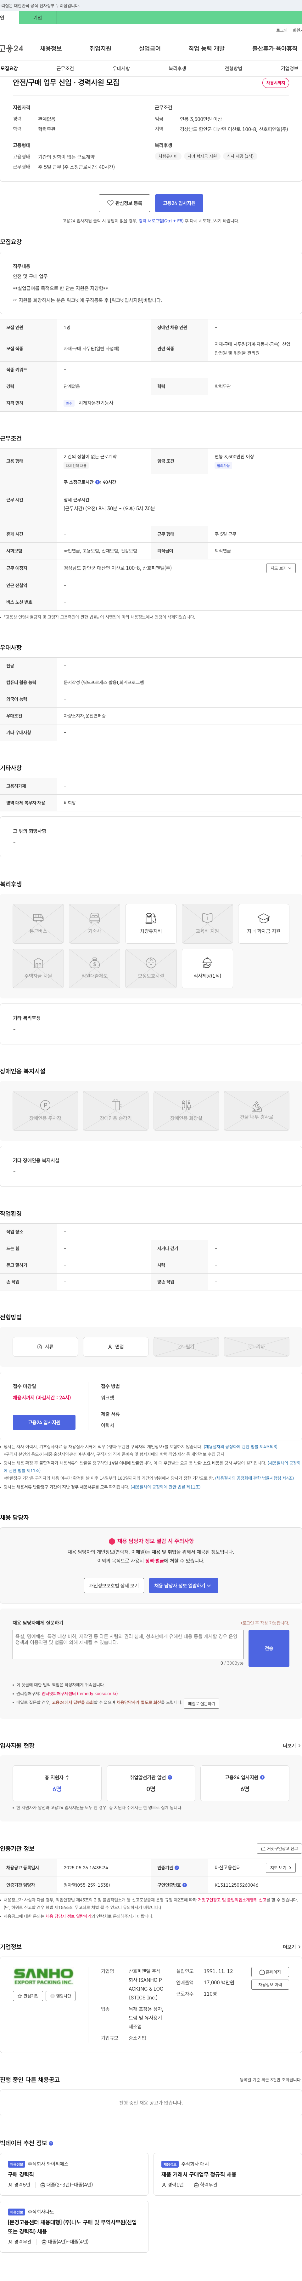
Task: Select the 기업 tab in the green bar
Action: (37, 18)
